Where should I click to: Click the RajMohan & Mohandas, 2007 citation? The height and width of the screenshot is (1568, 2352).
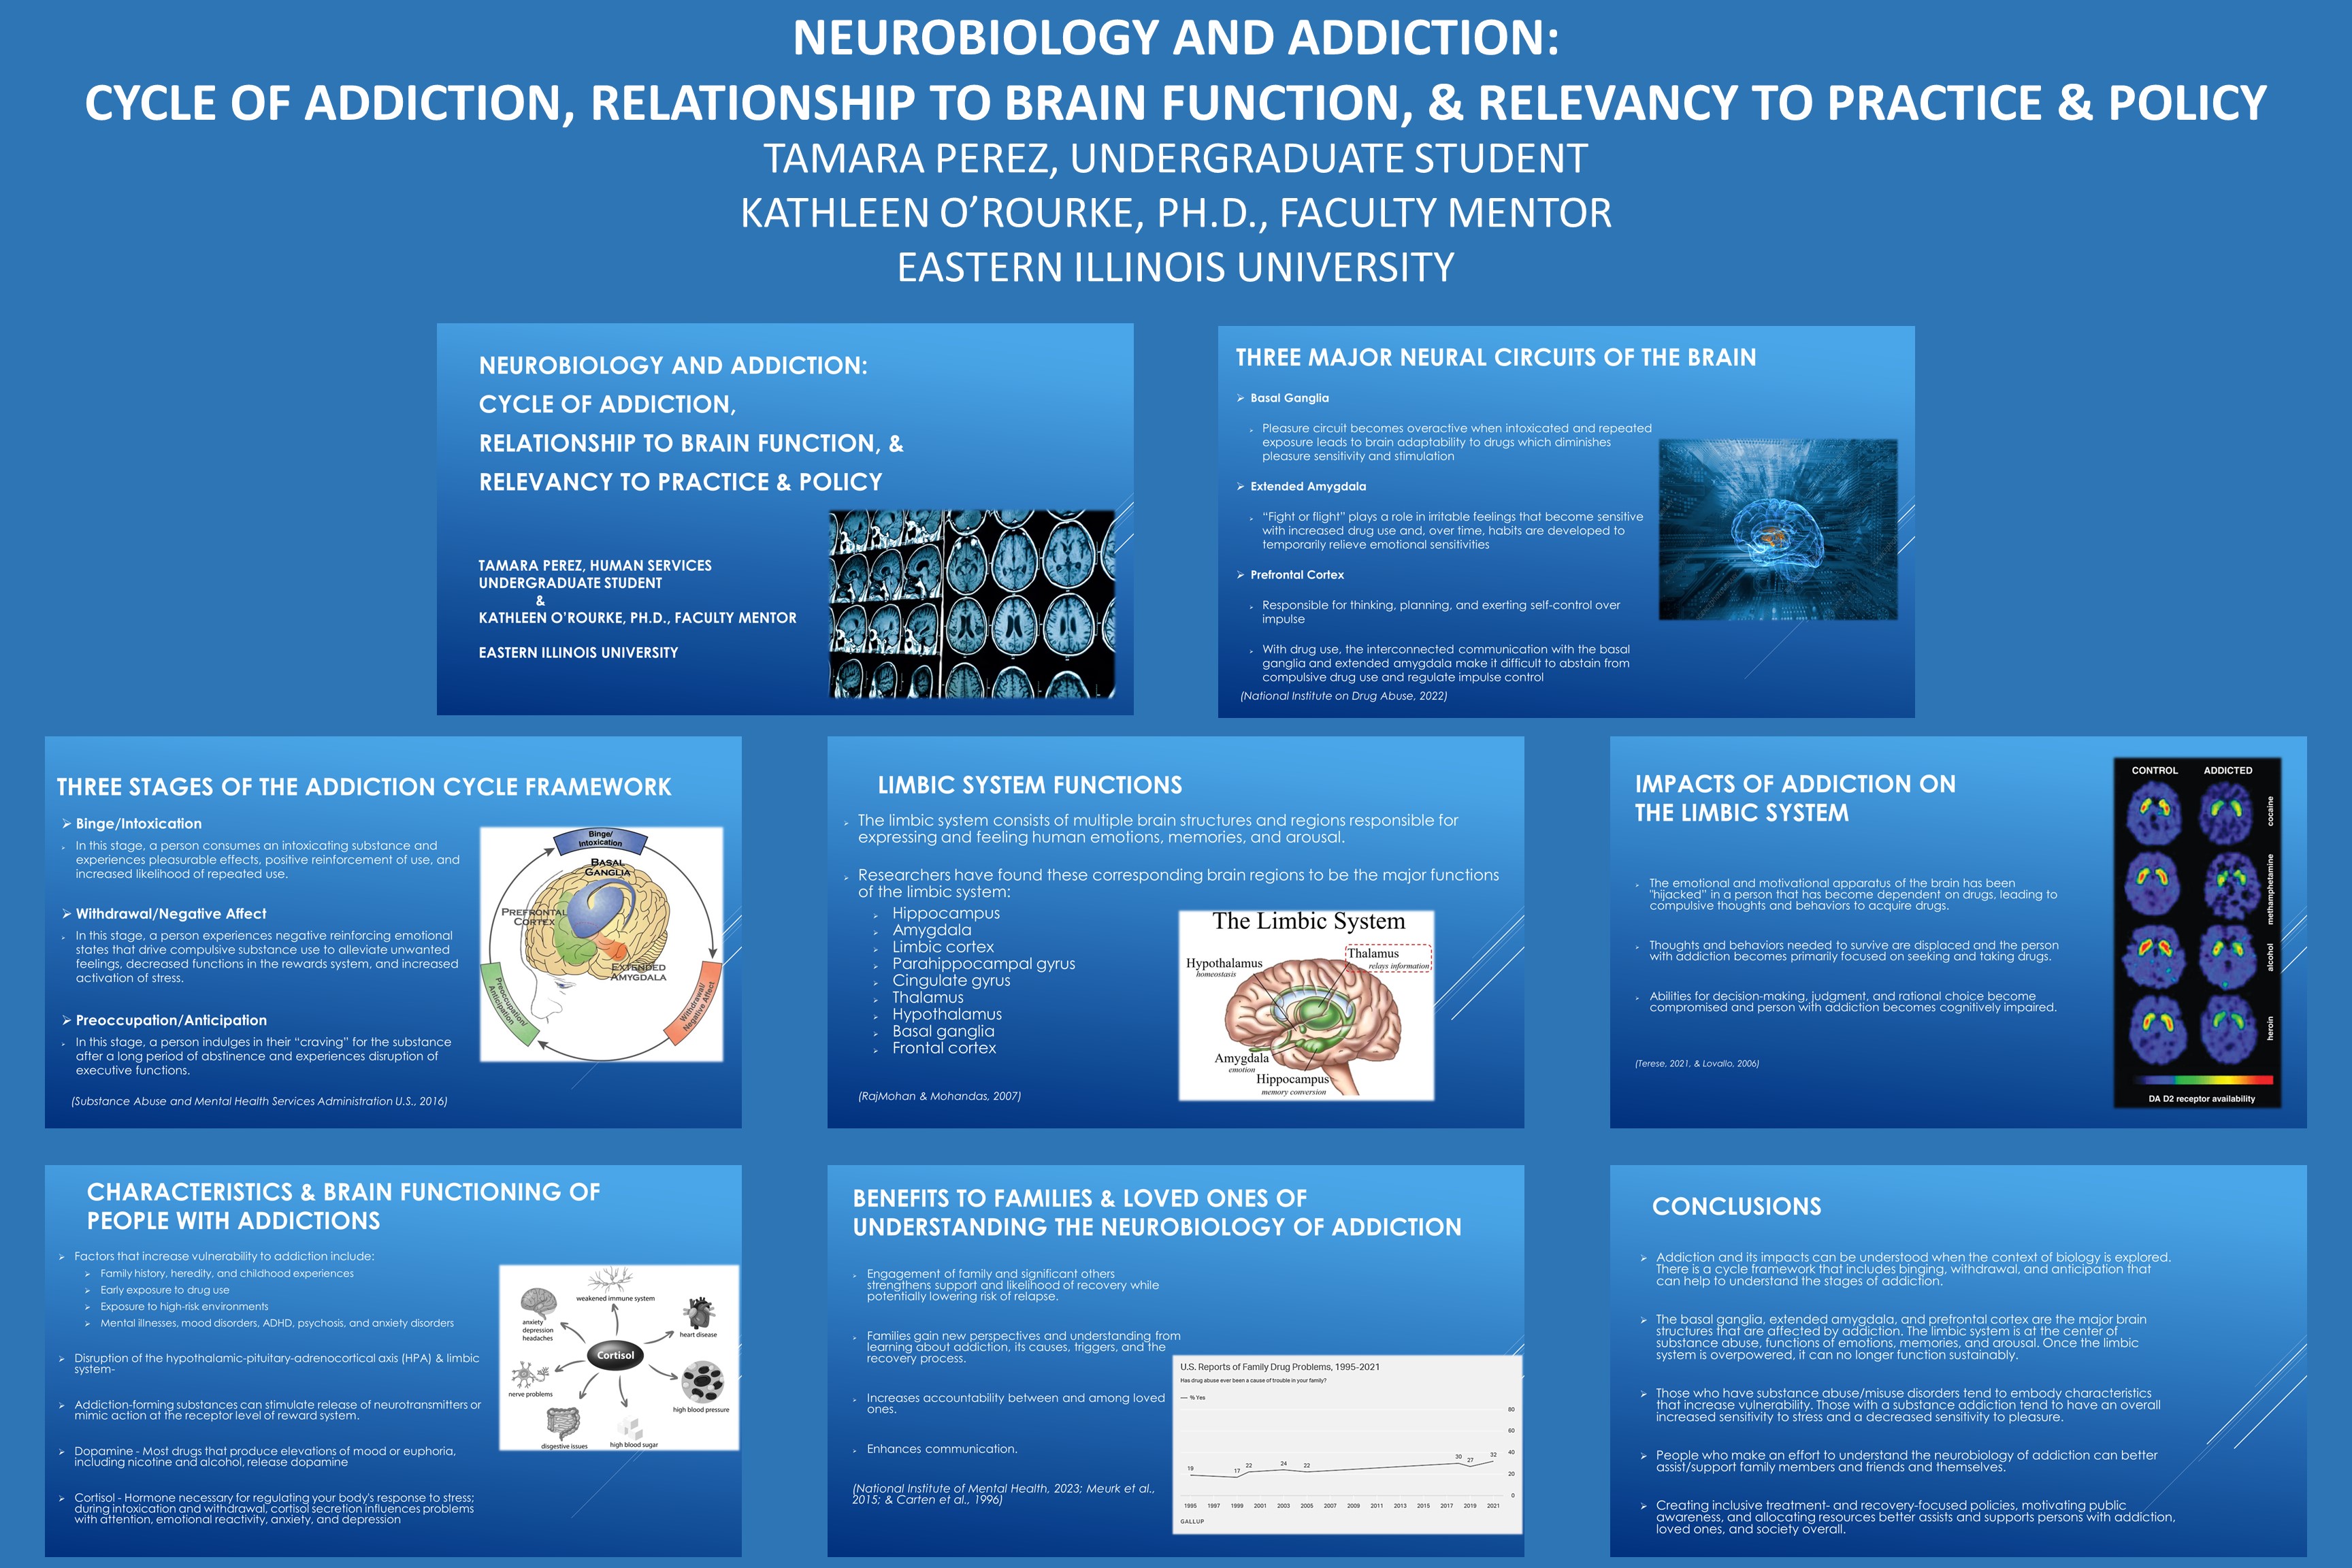939,1096
